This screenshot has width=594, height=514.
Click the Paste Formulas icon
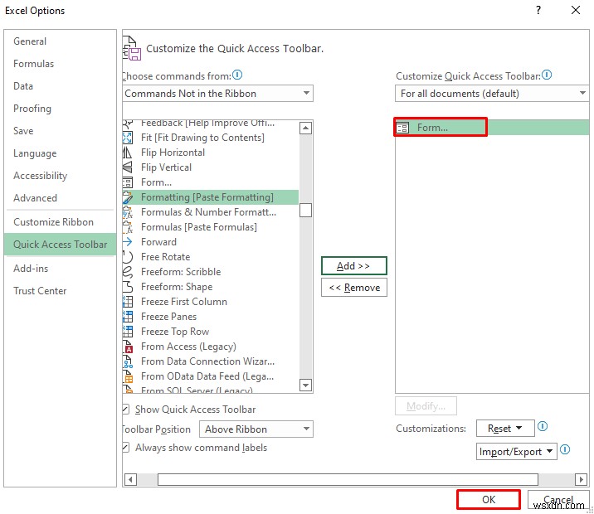[x=128, y=227]
